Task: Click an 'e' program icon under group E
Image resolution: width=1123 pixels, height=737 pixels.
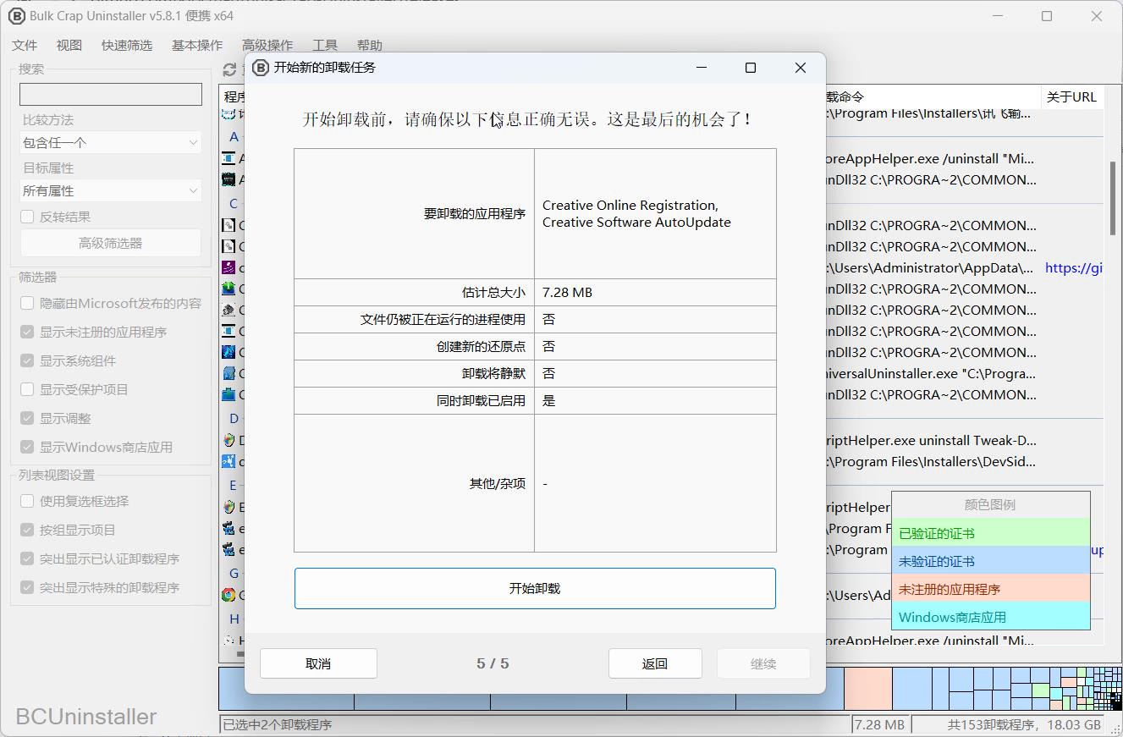Action: pyautogui.click(x=228, y=528)
